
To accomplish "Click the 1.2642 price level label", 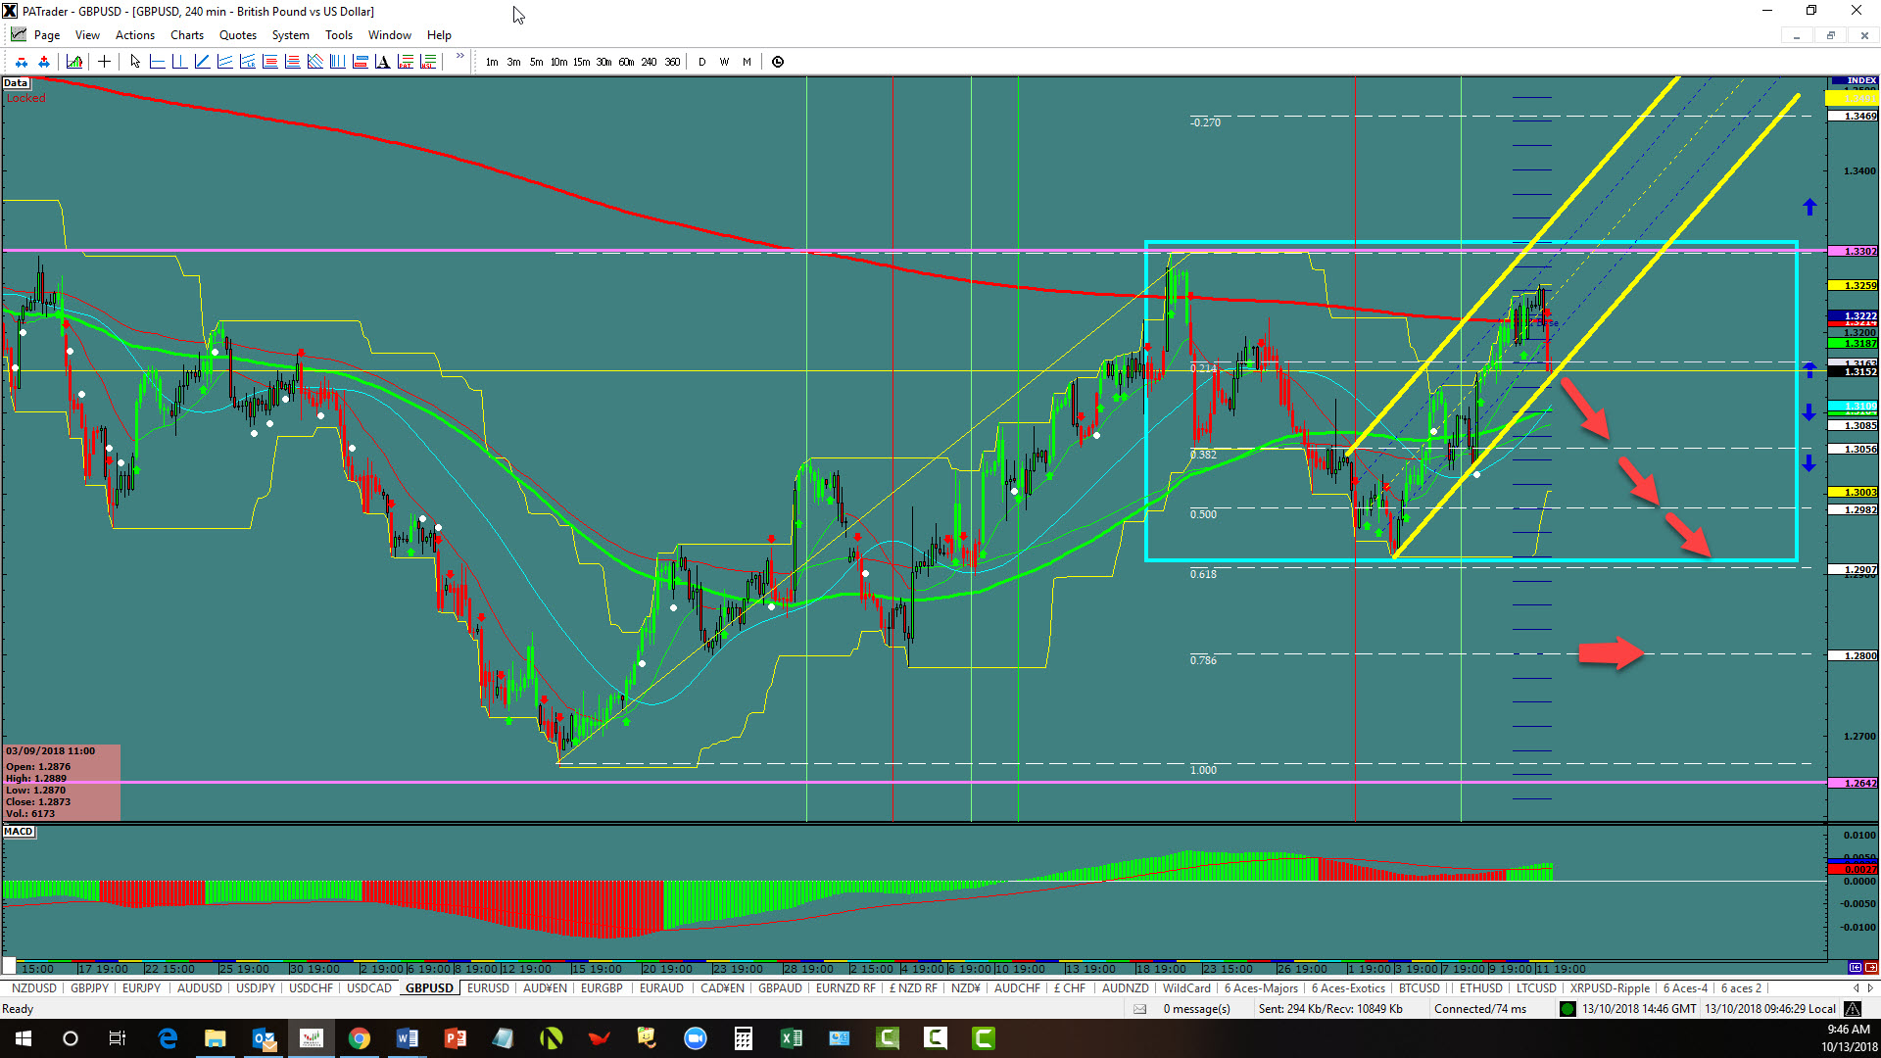I will [1855, 783].
